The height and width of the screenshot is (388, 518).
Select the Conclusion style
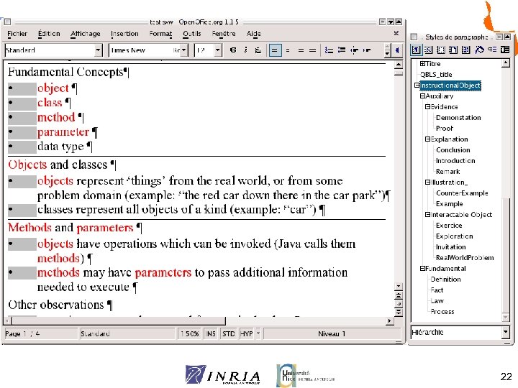(453, 150)
